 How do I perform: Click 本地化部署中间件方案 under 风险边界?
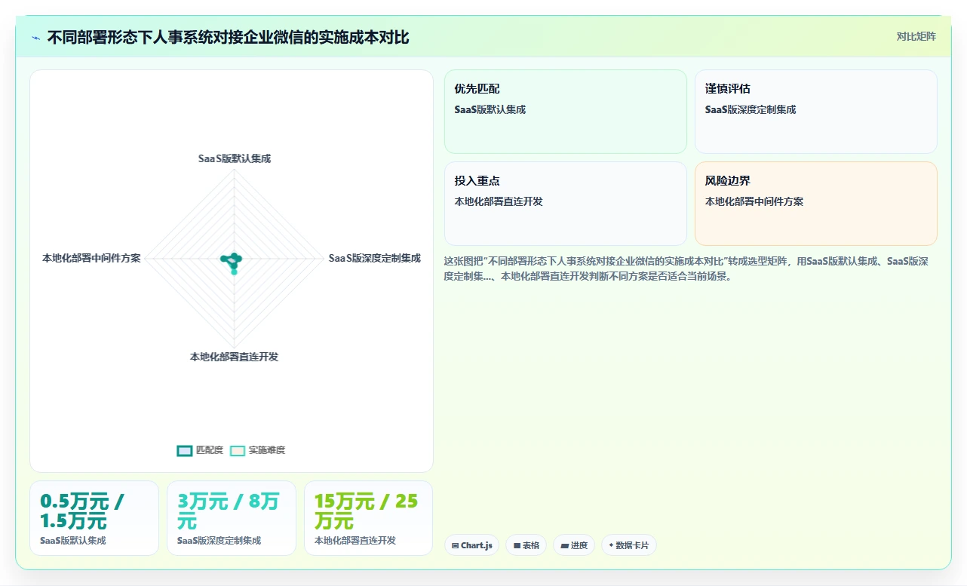pos(754,201)
